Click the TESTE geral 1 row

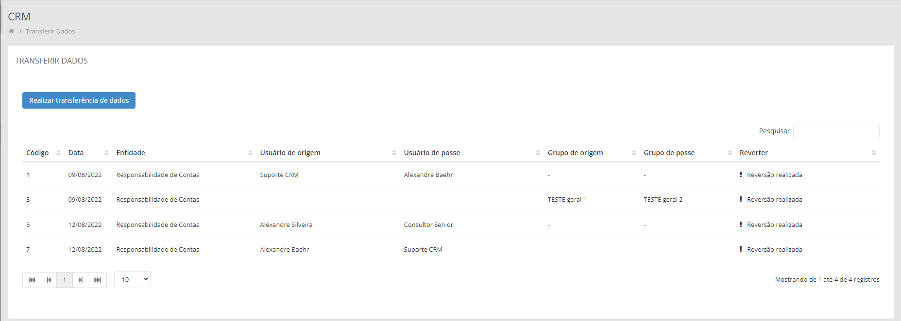click(x=567, y=200)
